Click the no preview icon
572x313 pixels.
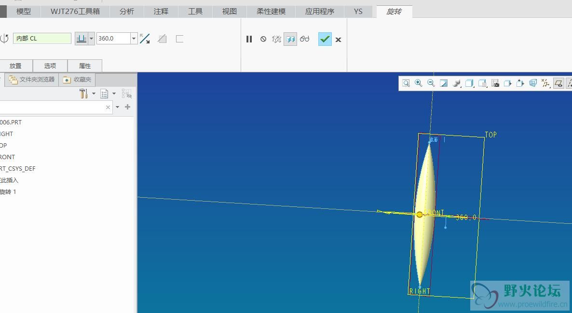pos(263,39)
